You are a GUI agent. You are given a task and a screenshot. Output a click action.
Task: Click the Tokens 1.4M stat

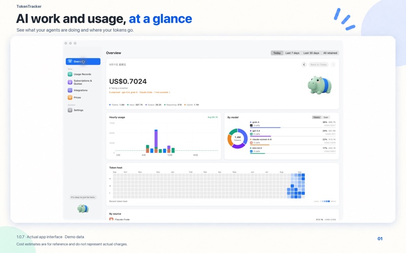117,105
